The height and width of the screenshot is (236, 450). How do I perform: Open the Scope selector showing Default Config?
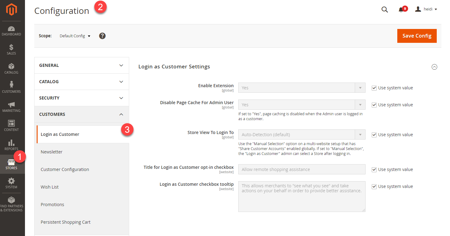[x=74, y=36]
